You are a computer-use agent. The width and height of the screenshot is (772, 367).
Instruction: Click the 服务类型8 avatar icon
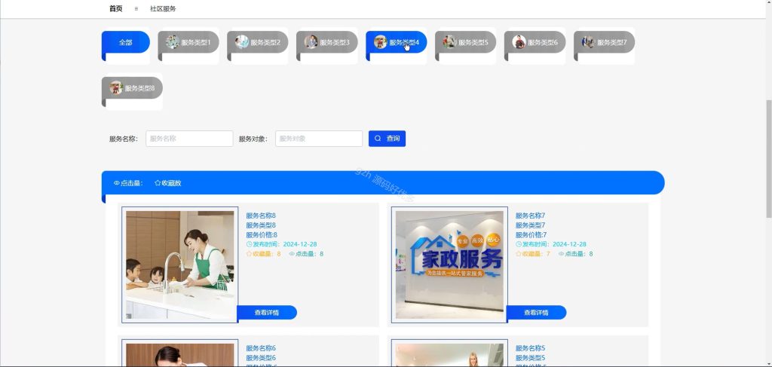[116, 87]
